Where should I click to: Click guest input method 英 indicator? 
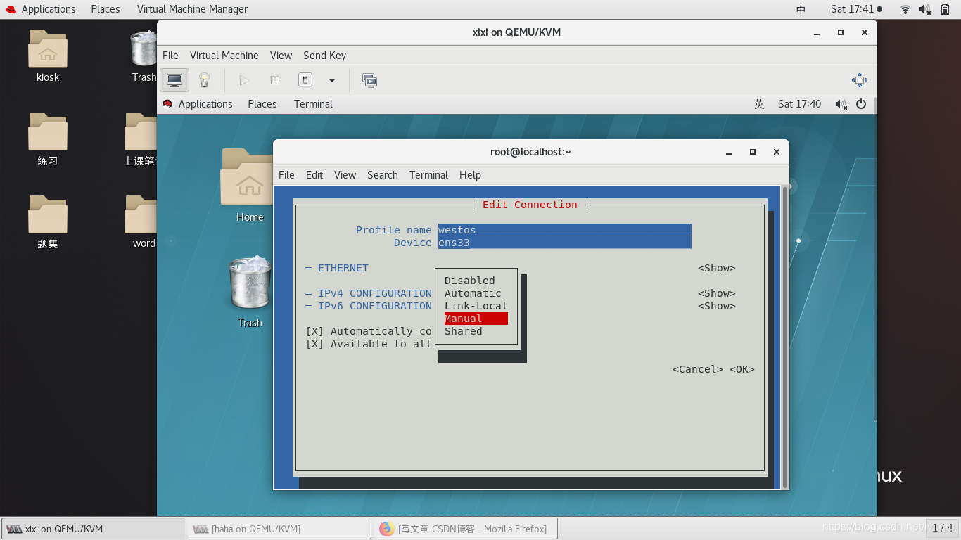[759, 104]
